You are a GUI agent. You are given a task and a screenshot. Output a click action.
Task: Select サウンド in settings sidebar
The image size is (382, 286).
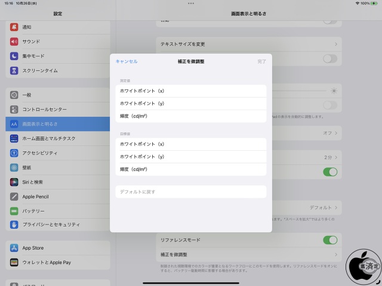[x=58, y=42]
